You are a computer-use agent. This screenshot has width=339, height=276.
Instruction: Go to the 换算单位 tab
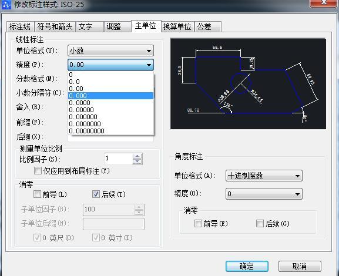pyautogui.click(x=177, y=26)
